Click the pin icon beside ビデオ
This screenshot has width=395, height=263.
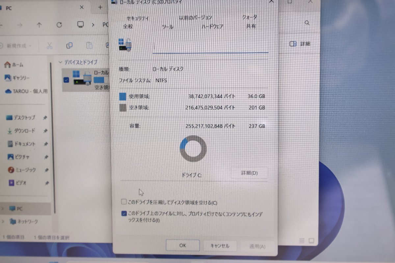[47, 183]
